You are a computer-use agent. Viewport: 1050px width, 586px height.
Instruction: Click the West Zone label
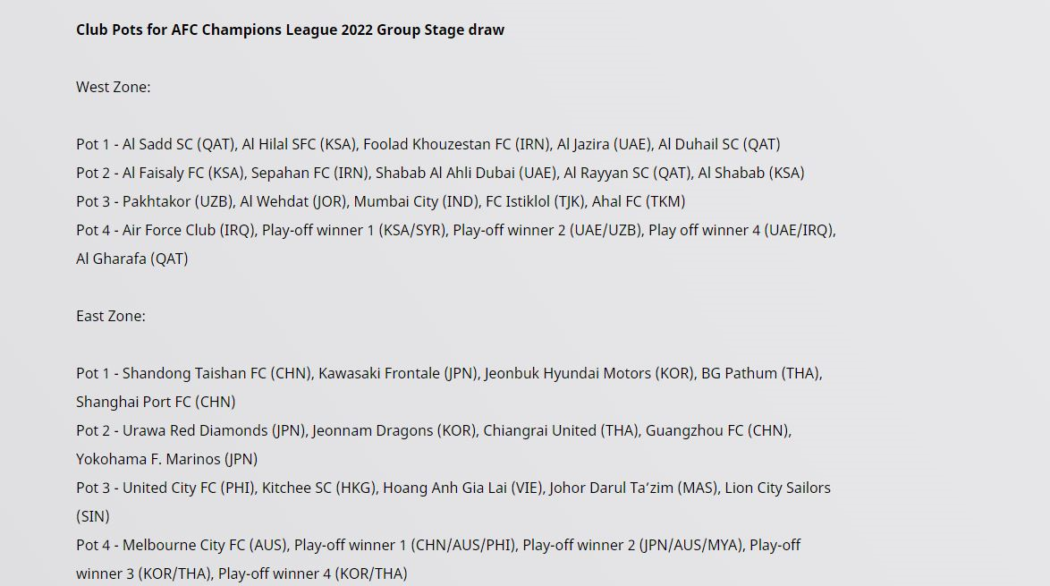(x=113, y=87)
